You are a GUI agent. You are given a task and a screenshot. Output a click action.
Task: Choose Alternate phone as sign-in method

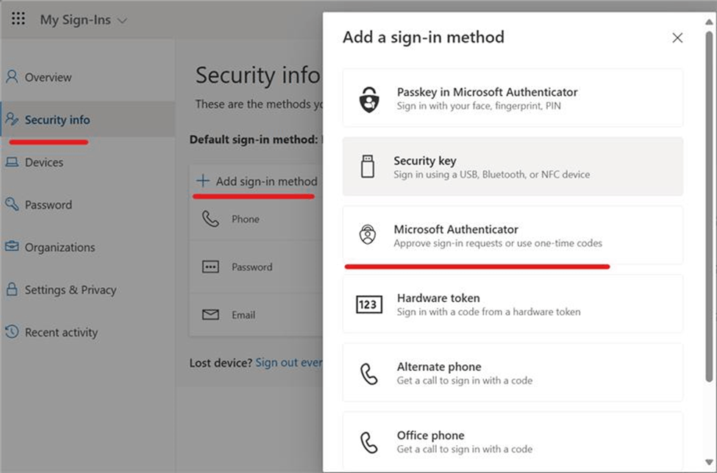pos(513,372)
